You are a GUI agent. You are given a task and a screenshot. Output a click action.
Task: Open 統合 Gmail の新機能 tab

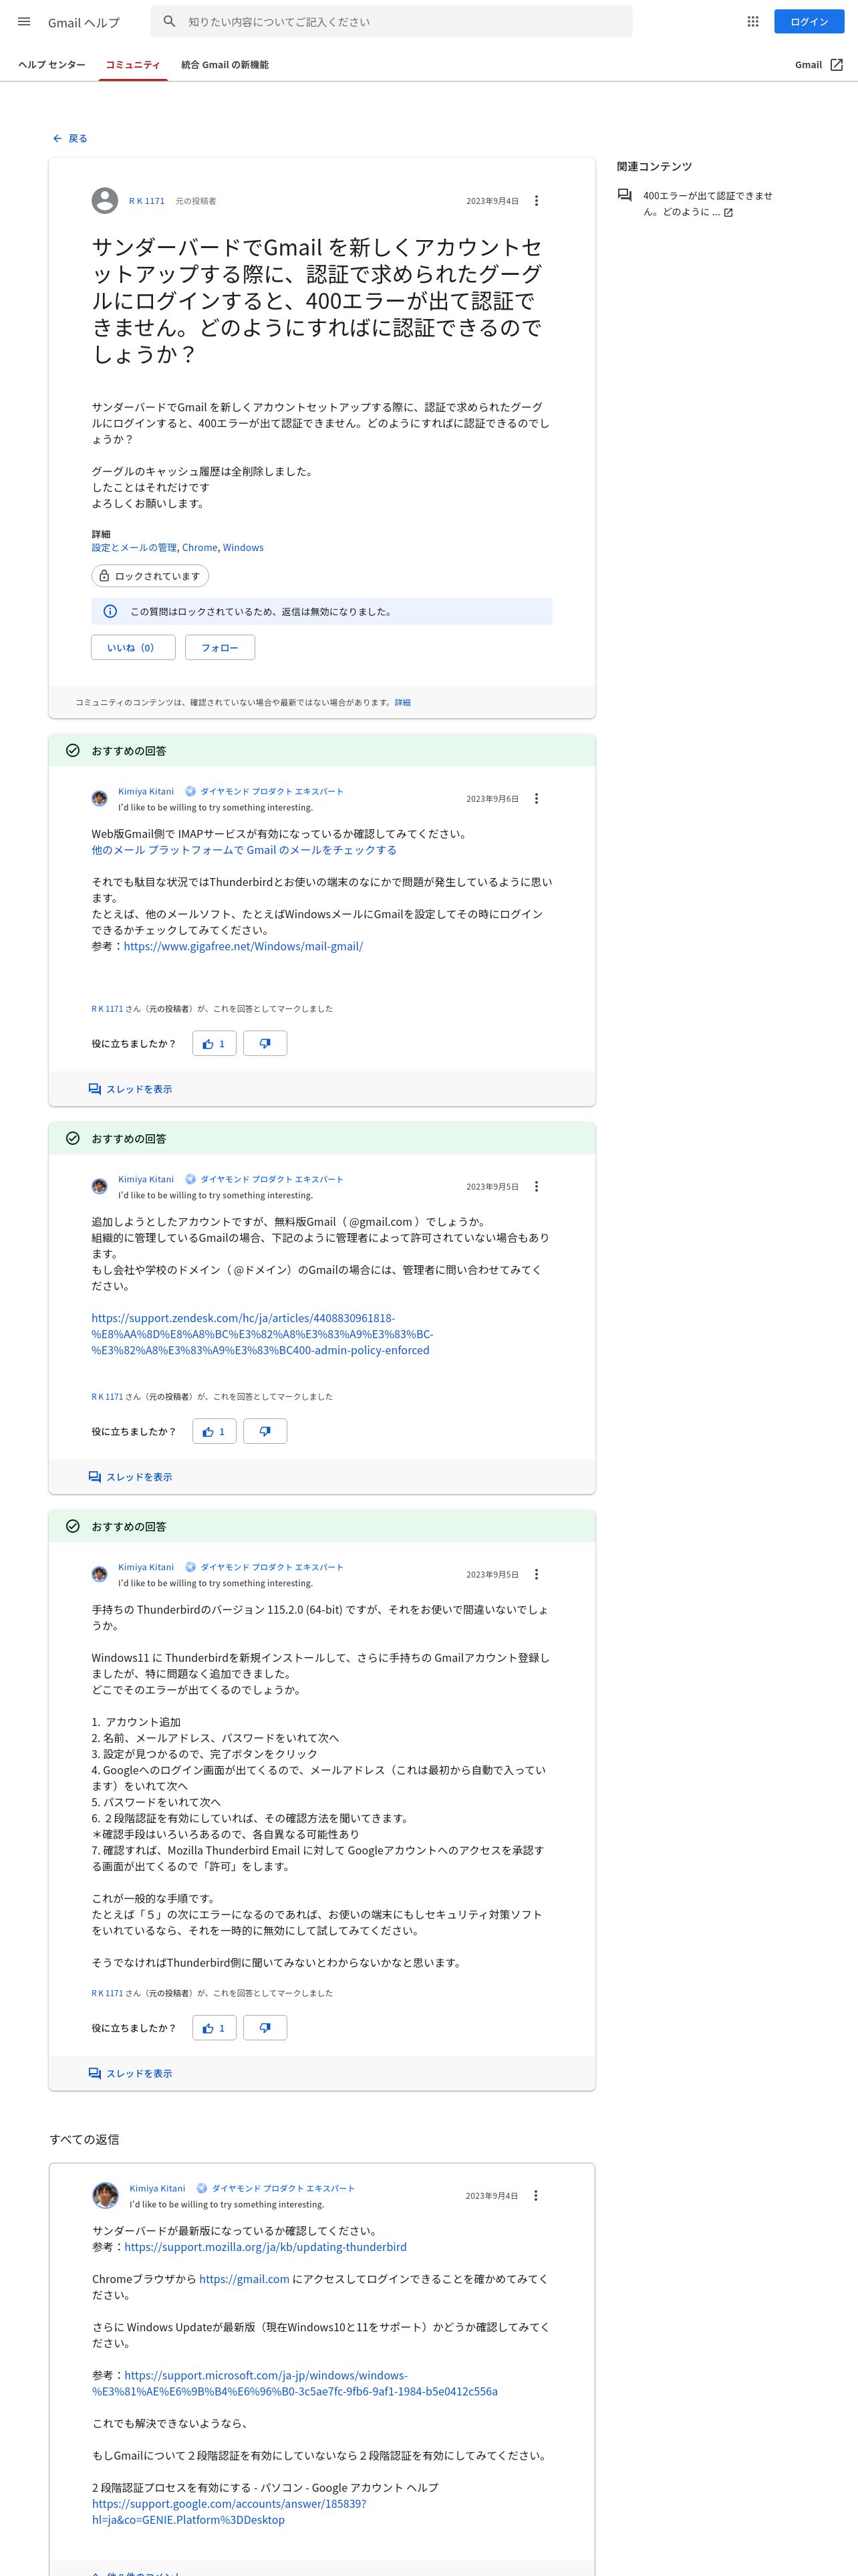coord(225,65)
